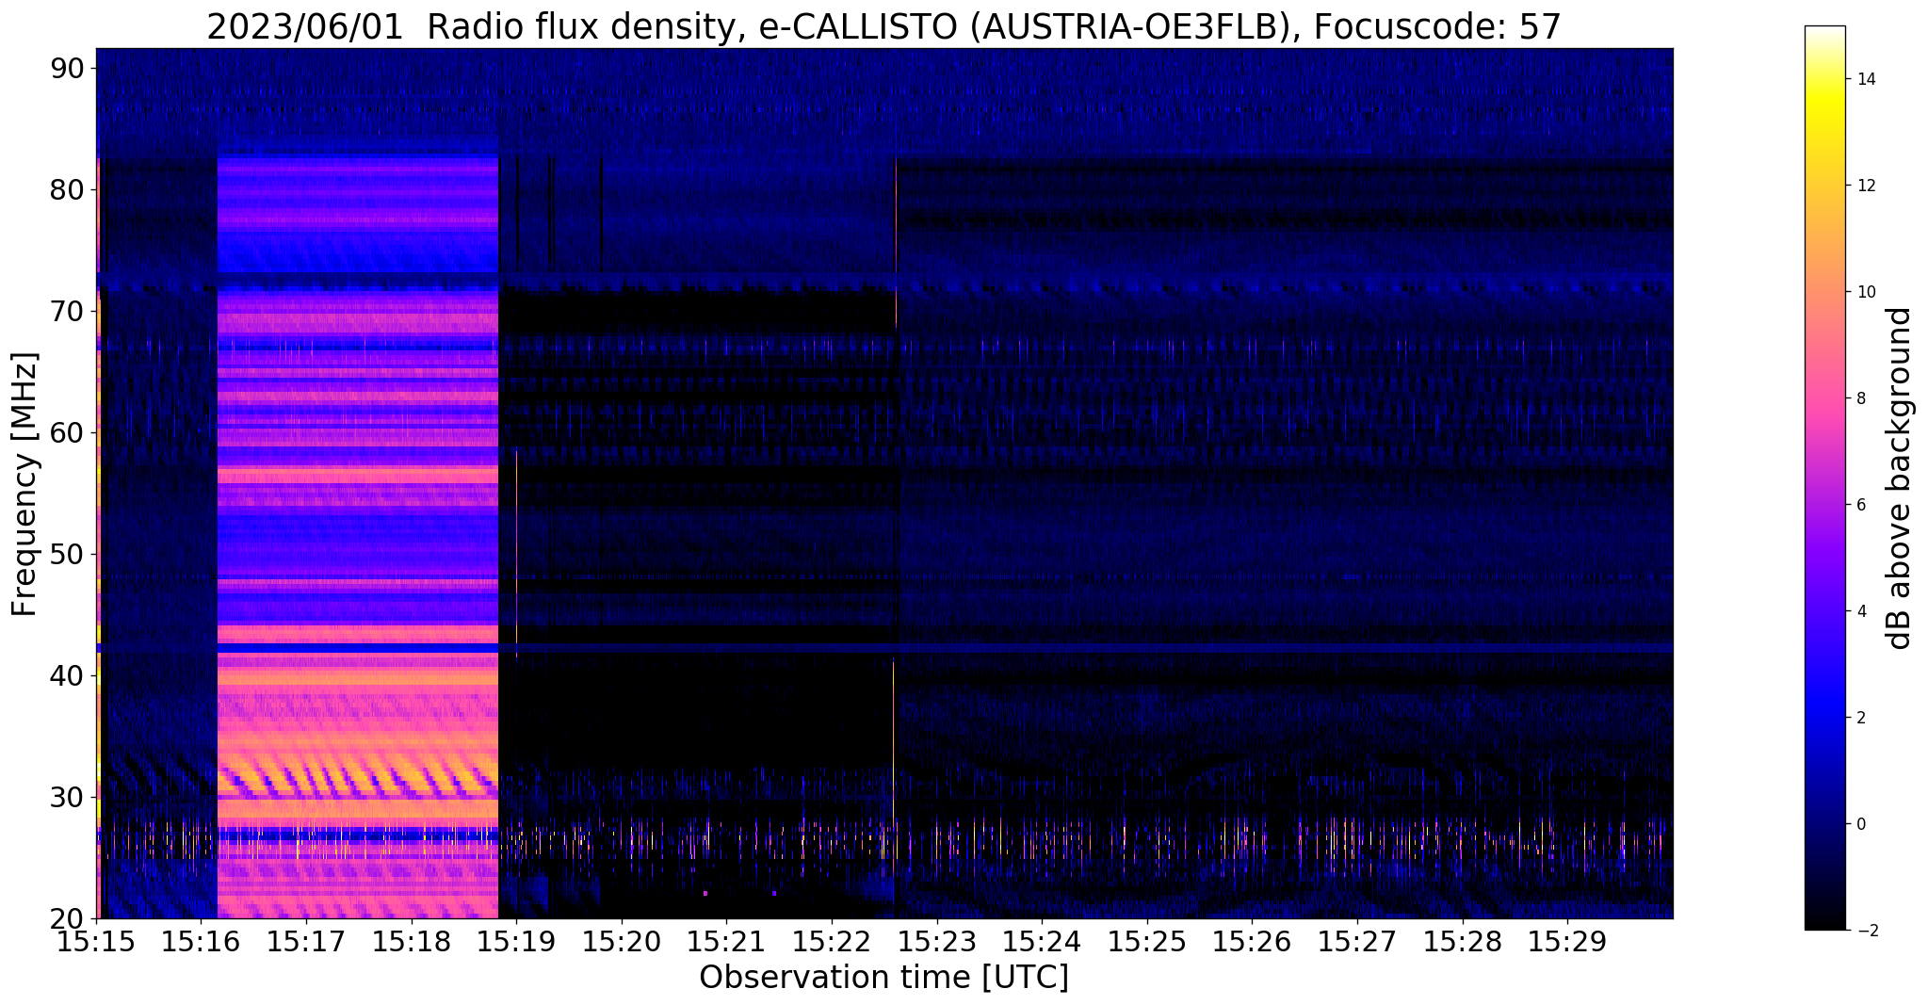Viewport: 1928px width, 1005px height.
Task: Click the x-axis tick label 15:25
Action: (x=1147, y=940)
